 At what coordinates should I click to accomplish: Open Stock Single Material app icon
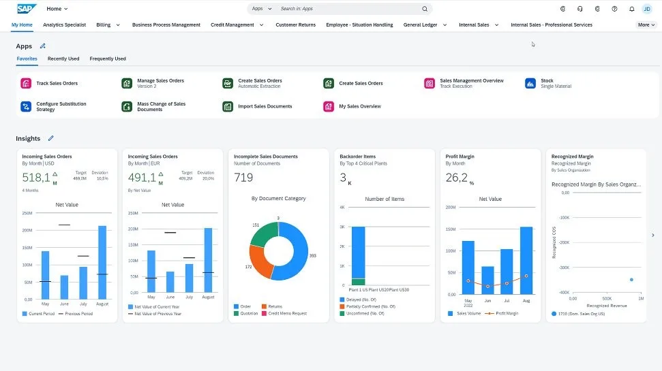pyautogui.click(x=530, y=84)
